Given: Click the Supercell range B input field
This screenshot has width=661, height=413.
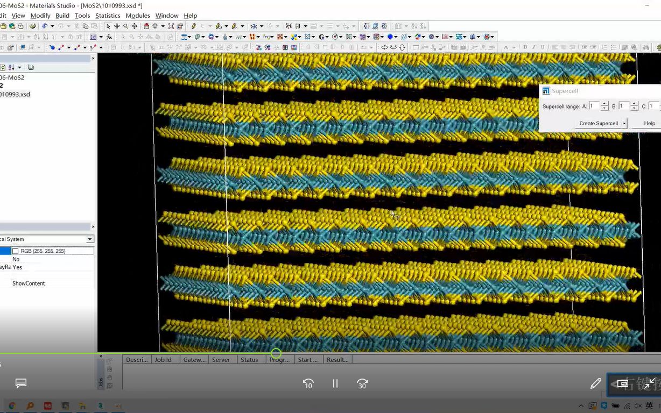Looking at the screenshot, I should (623, 106).
